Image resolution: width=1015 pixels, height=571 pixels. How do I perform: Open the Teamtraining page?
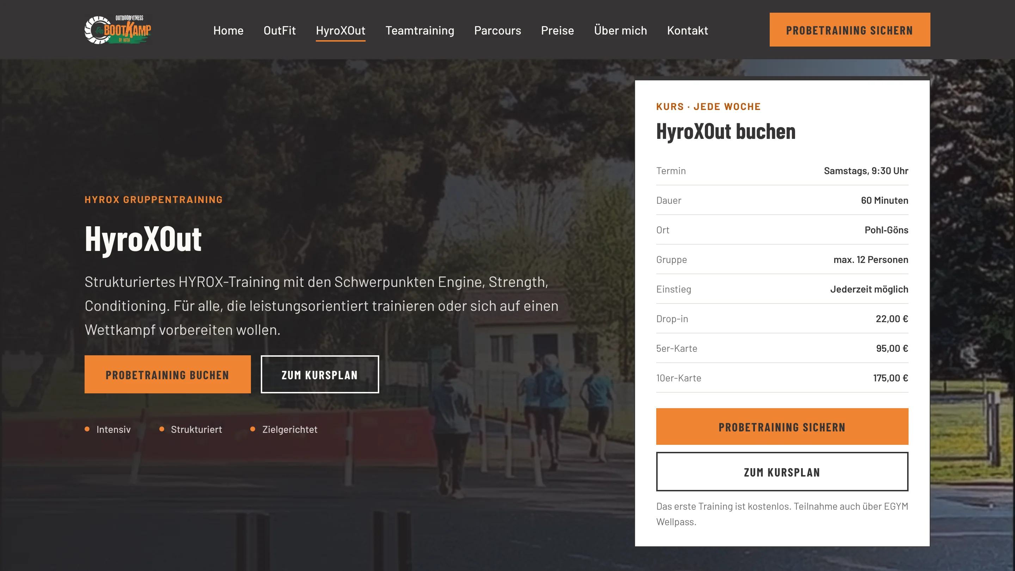pyautogui.click(x=420, y=30)
